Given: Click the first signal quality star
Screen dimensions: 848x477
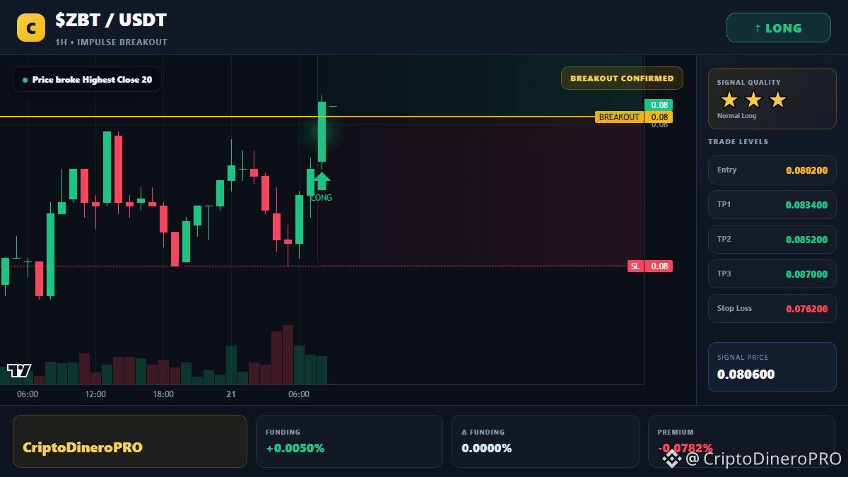Looking at the screenshot, I should point(729,100).
